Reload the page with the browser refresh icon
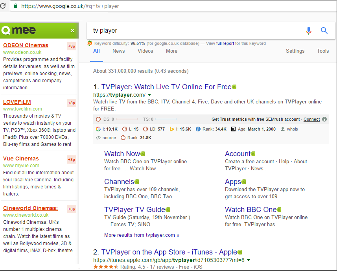This screenshot has width=337, height=271. point(3,6)
